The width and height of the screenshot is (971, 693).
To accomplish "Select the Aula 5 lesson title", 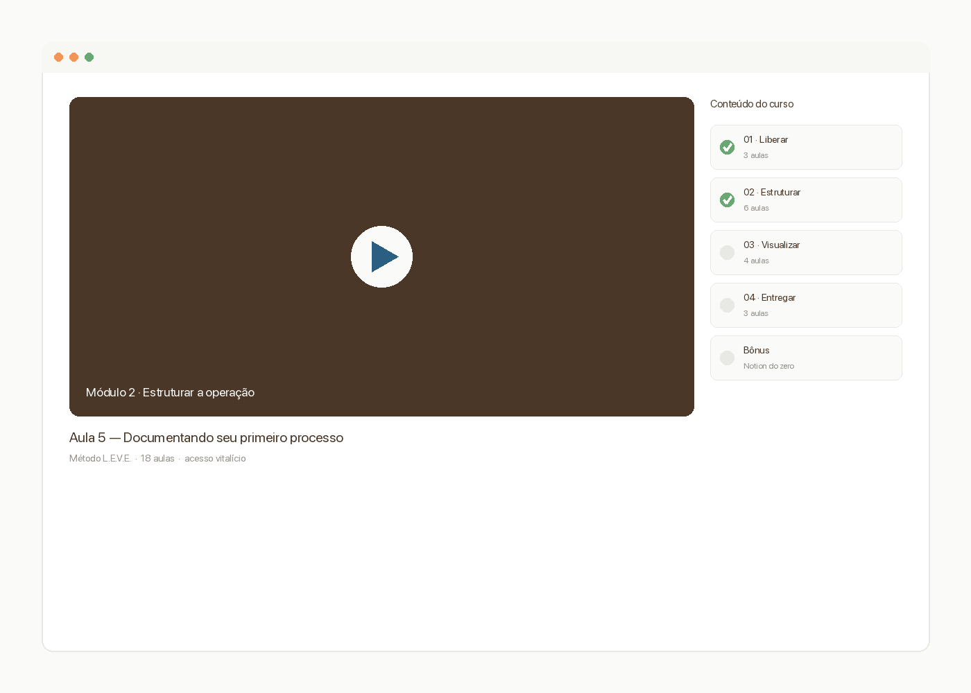I will coord(206,437).
